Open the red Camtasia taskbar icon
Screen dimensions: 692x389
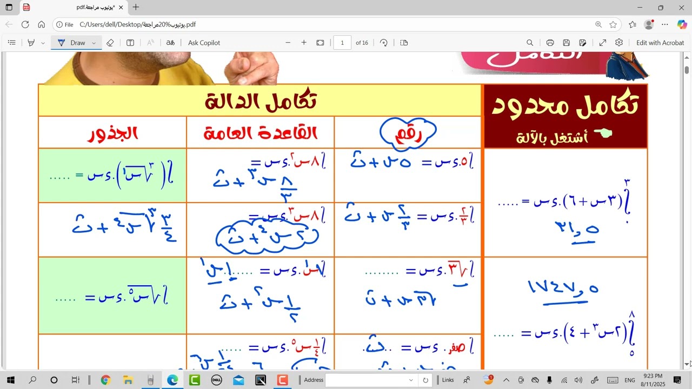click(x=282, y=380)
